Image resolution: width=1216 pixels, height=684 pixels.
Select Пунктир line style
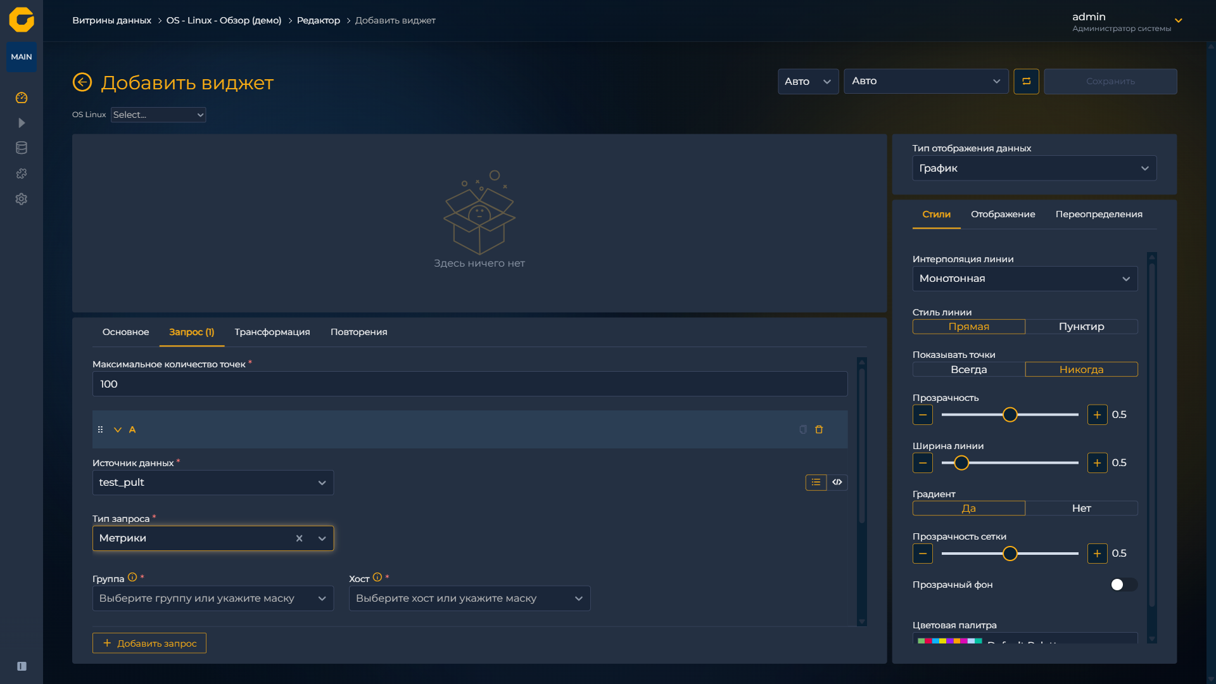pyautogui.click(x=1082, y=327)
